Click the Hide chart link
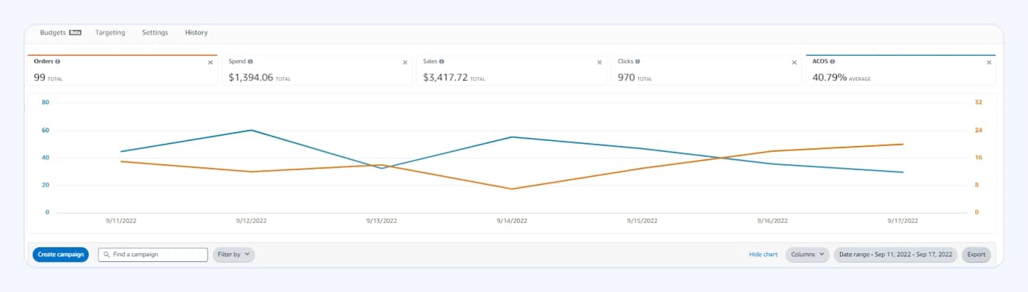 (763, 255)
